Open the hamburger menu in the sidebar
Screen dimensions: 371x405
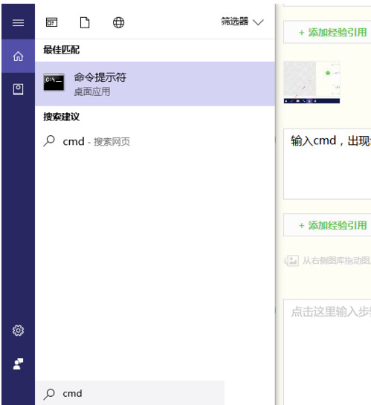coord(18,22)
